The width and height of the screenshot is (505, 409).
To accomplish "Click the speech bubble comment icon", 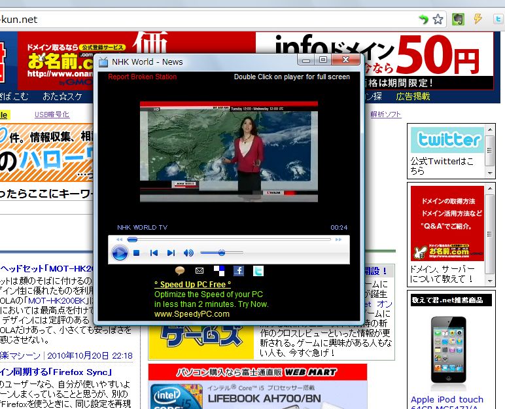I will point(180,271).
